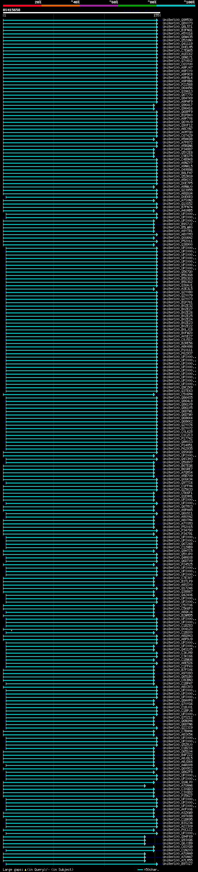Image resolution: width=198 pixels, height=872 pixels.
Task: Open hit UniRef100_A1ECK2
Action: pos(177,54)
